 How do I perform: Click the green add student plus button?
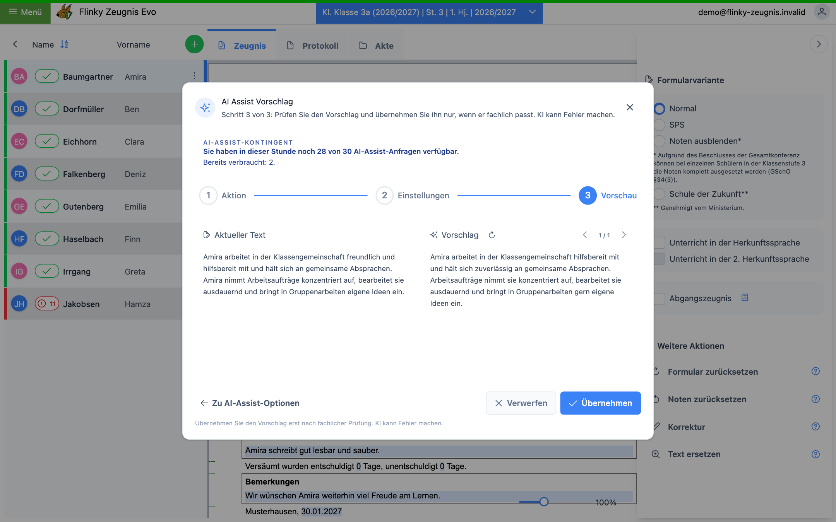point(194,44)
